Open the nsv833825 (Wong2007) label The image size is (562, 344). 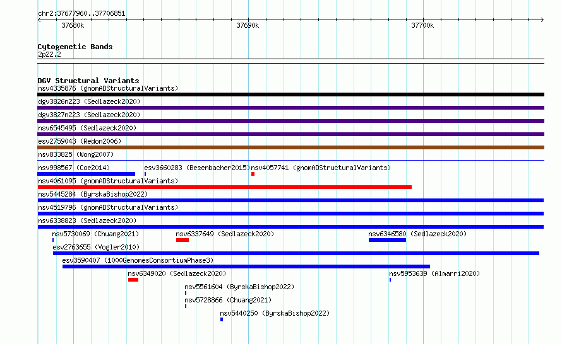coord(76,154)
